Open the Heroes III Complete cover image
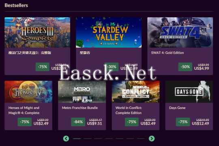Viewport: 219px width, 146px height. (37, 33)
